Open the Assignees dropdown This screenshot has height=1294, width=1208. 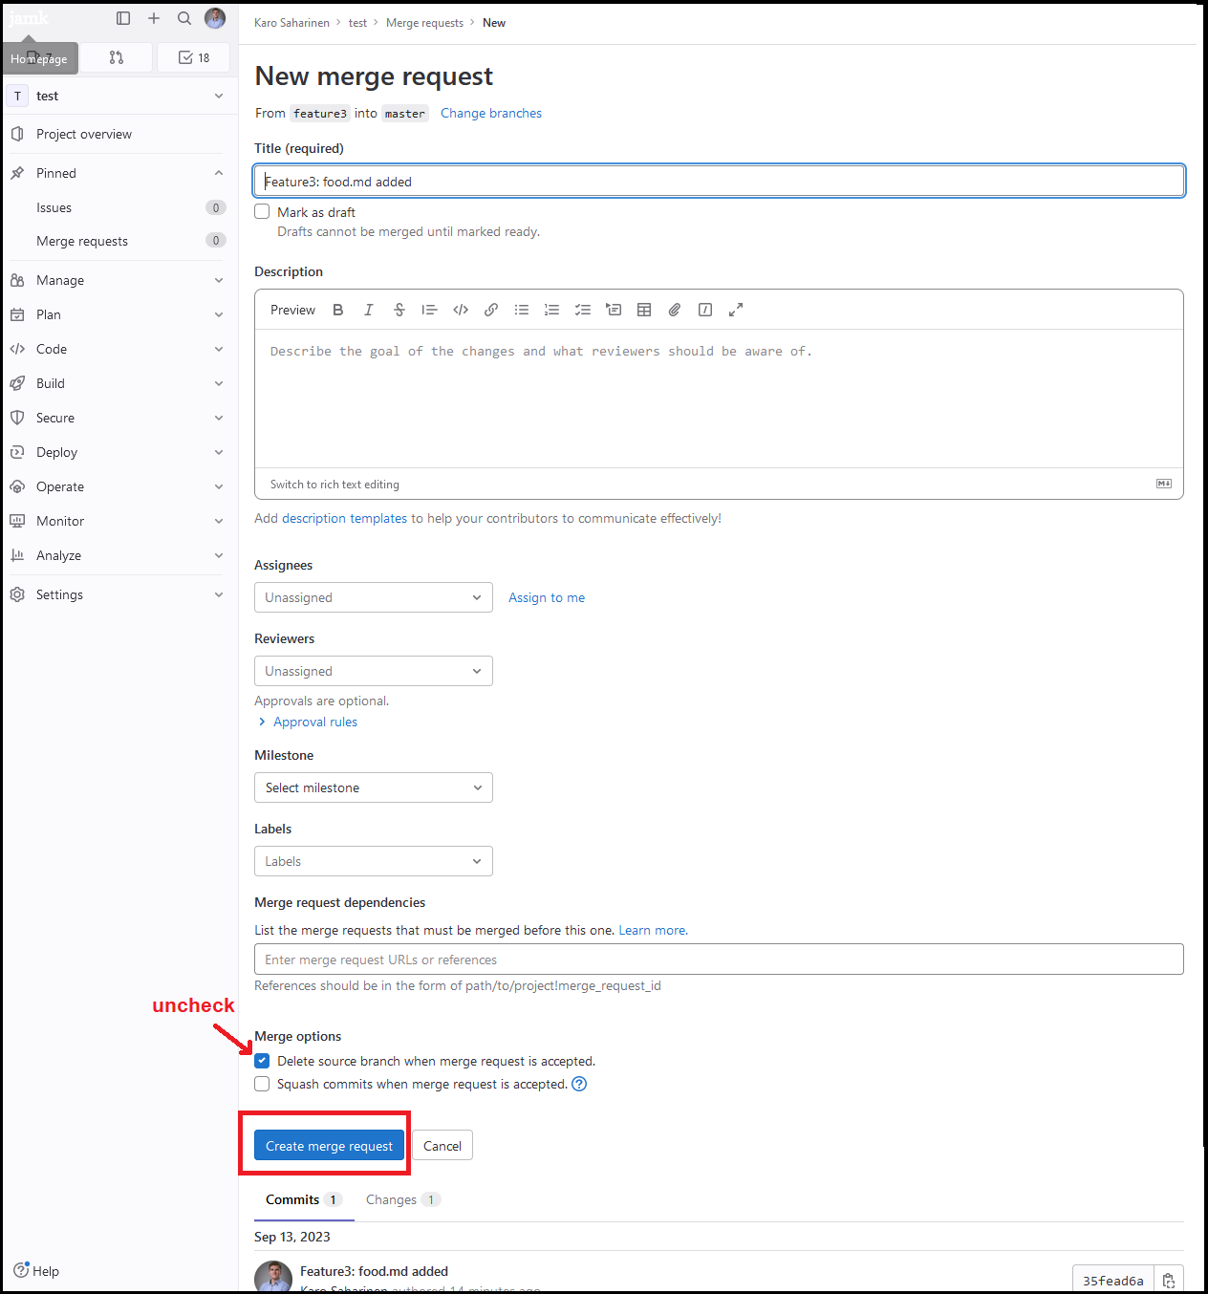click(x=373, y=597)
